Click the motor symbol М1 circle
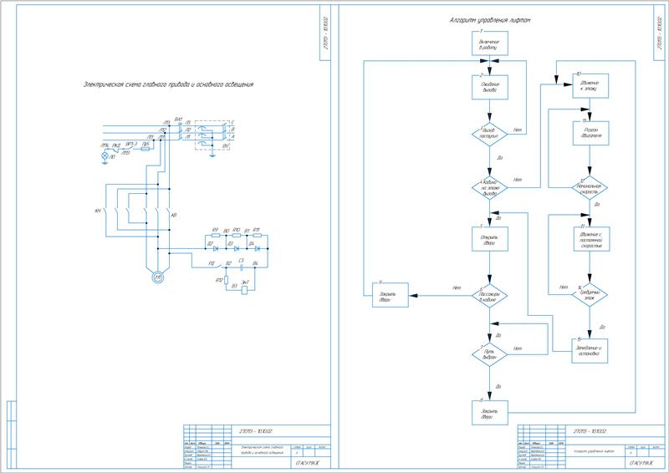This screenshot has height=473, width=669. tap(158, 277)
